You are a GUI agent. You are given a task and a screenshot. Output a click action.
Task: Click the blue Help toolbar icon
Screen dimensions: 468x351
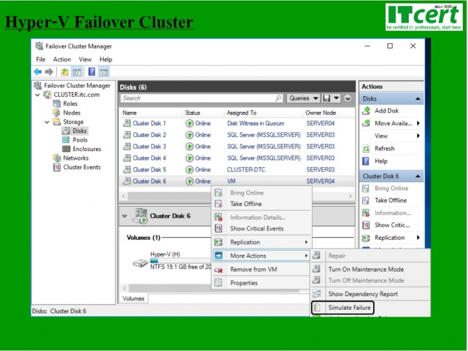(92, 72)
